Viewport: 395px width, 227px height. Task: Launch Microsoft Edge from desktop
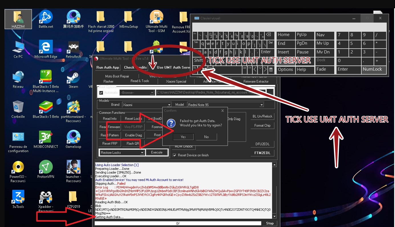[x=46, y=49]
